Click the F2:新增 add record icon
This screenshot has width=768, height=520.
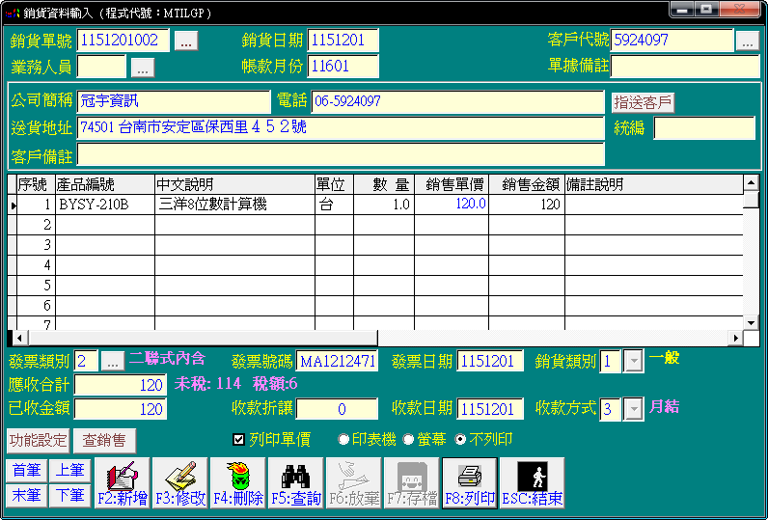[122, 482]
